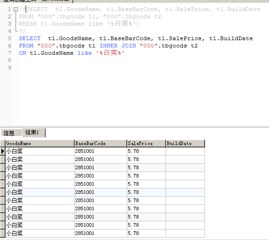This screenshot has width=269, height=240.
Task: Click the commented WHERE keyword on line 3
Action: coord(28,24)
